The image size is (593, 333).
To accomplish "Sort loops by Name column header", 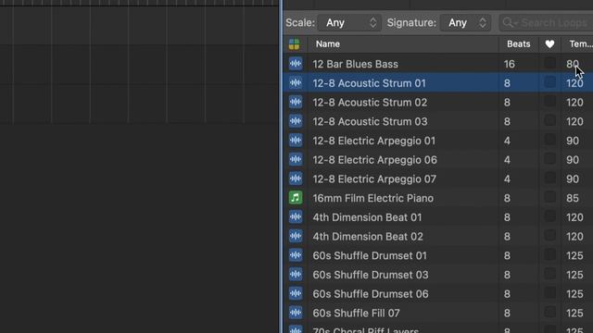I will [x=327, y=44].
